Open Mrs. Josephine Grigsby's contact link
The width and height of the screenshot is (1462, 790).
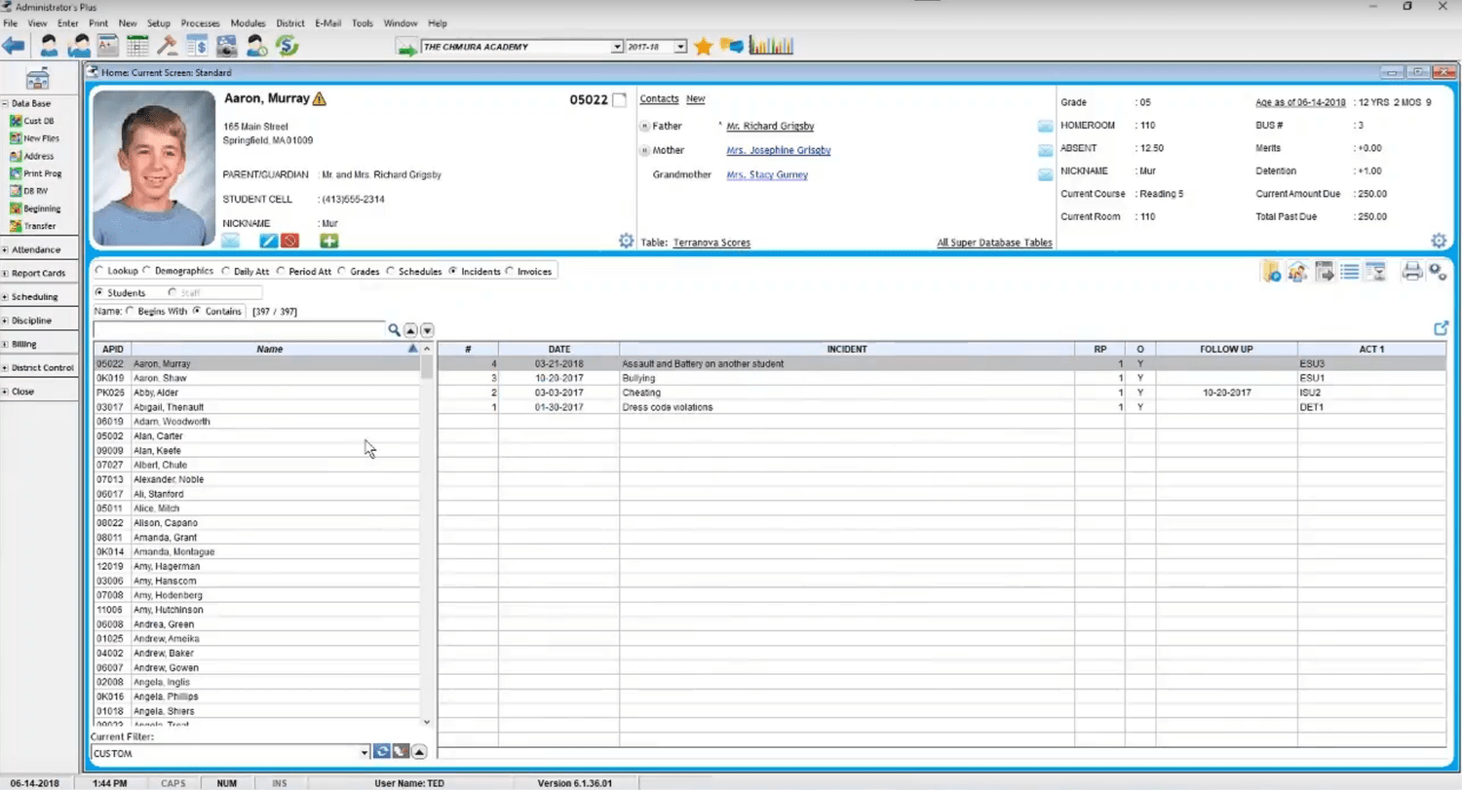777,150
